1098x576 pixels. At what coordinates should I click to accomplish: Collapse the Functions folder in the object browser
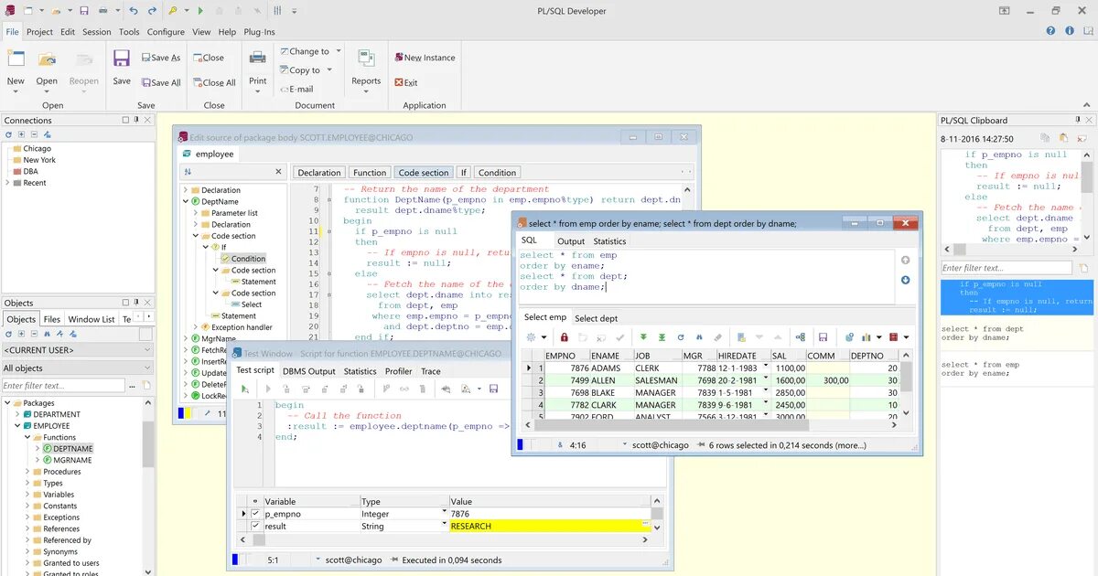coord(27,437)
